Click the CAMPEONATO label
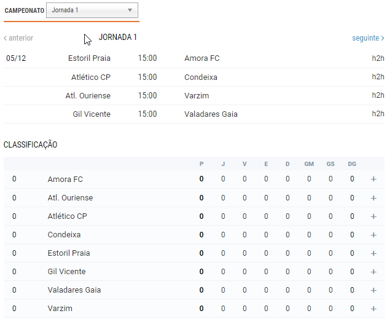This screenshot has height=324, width=392. click(25, 10)
